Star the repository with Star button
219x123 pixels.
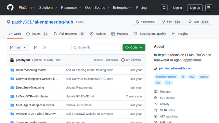pyautogui.click(x=199, y=22)
